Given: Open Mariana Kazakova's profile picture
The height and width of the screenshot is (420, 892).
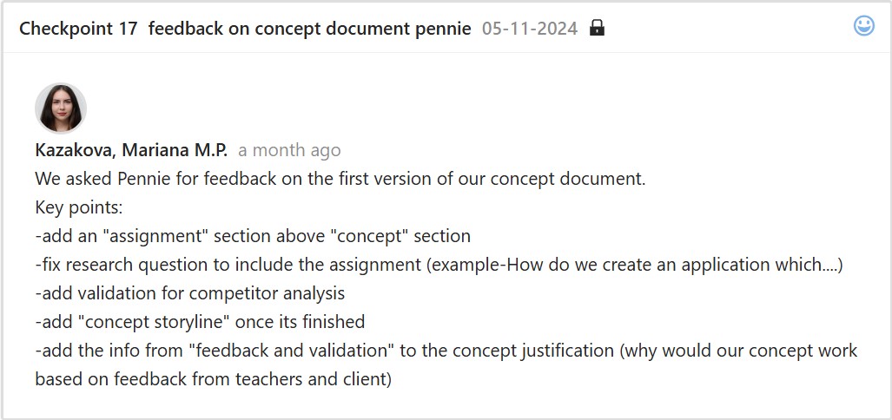Looking at the screenshot, I should pos(61,108).
